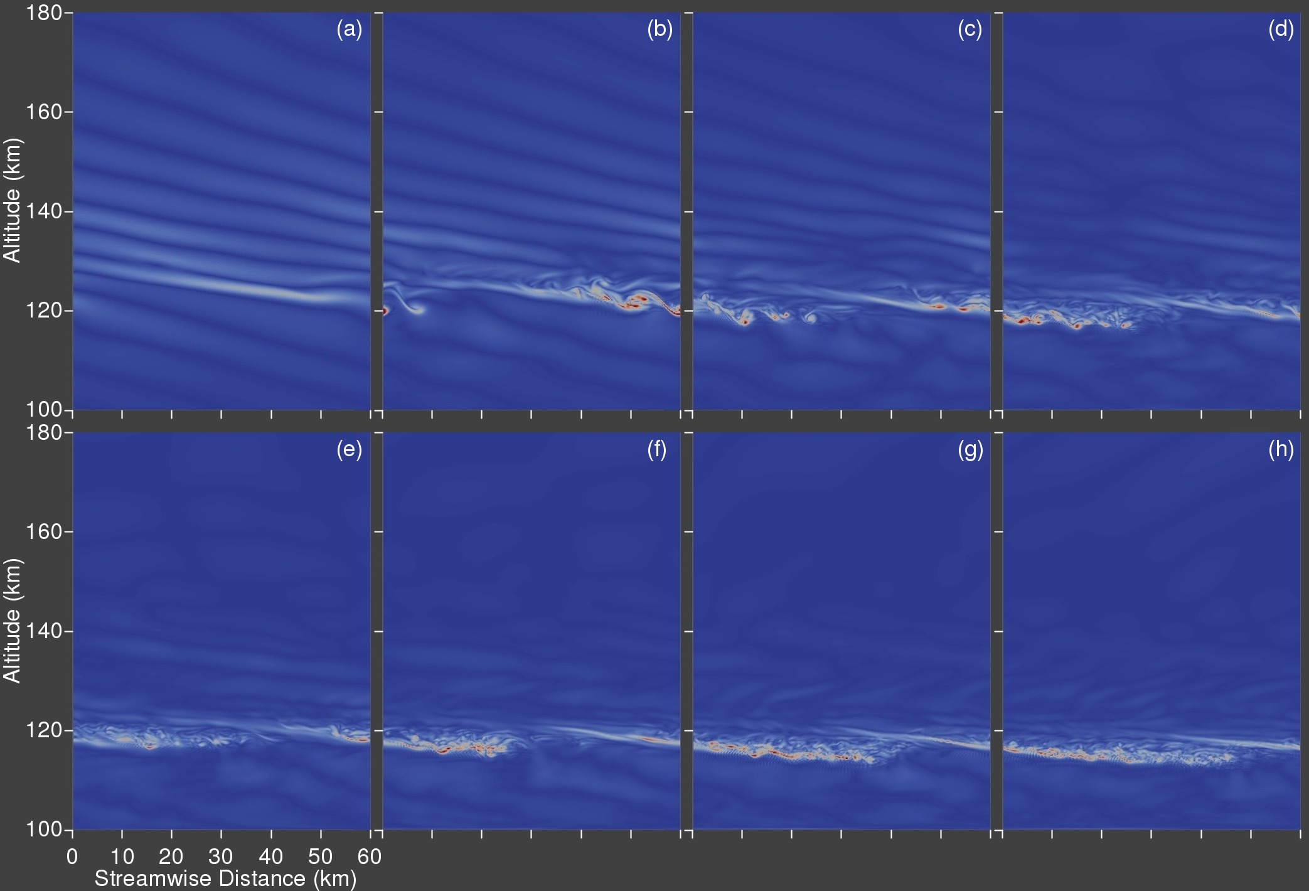Click the panel label (f)
The width and height of the screenshot is (1309, 891).
coord(657,449)
